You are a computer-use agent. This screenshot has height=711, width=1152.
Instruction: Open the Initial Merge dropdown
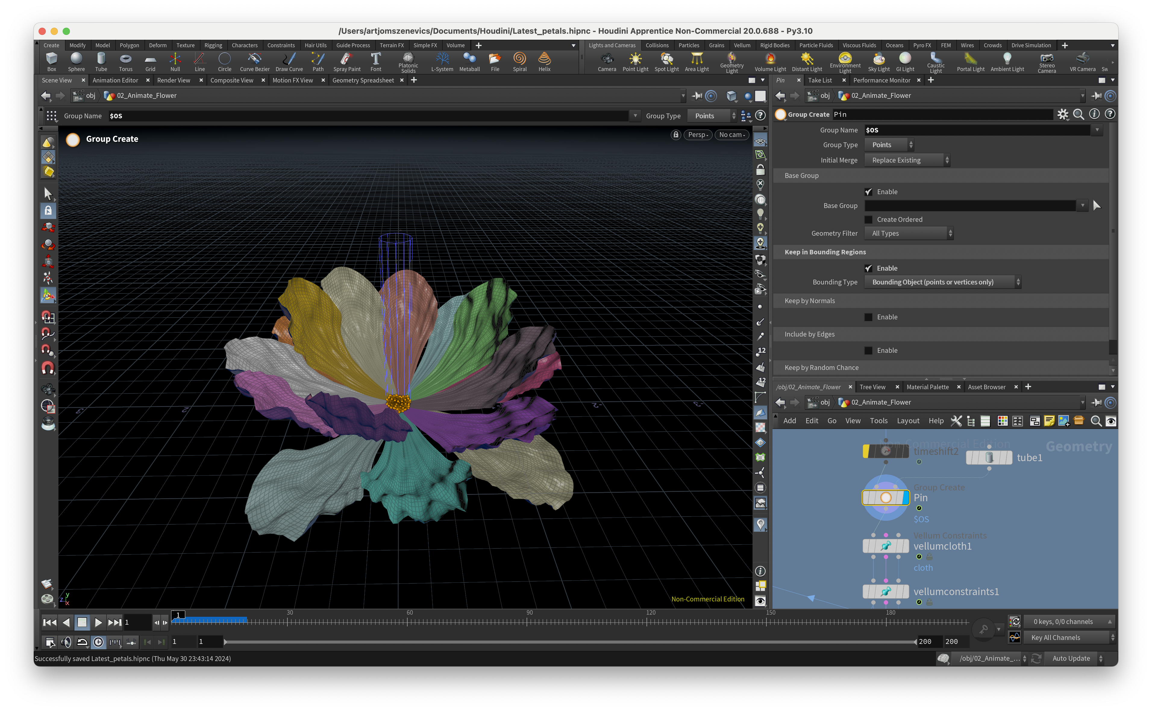point(907,160)
